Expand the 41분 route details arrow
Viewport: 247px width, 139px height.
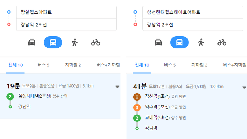pos(244,88)
